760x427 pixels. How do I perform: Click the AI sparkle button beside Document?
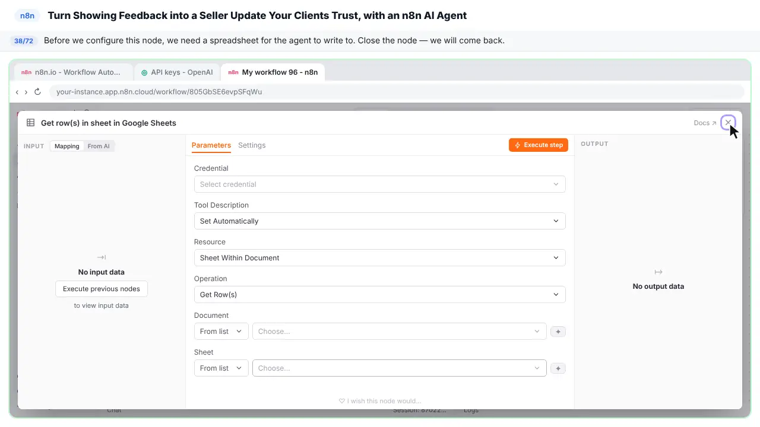558,332
